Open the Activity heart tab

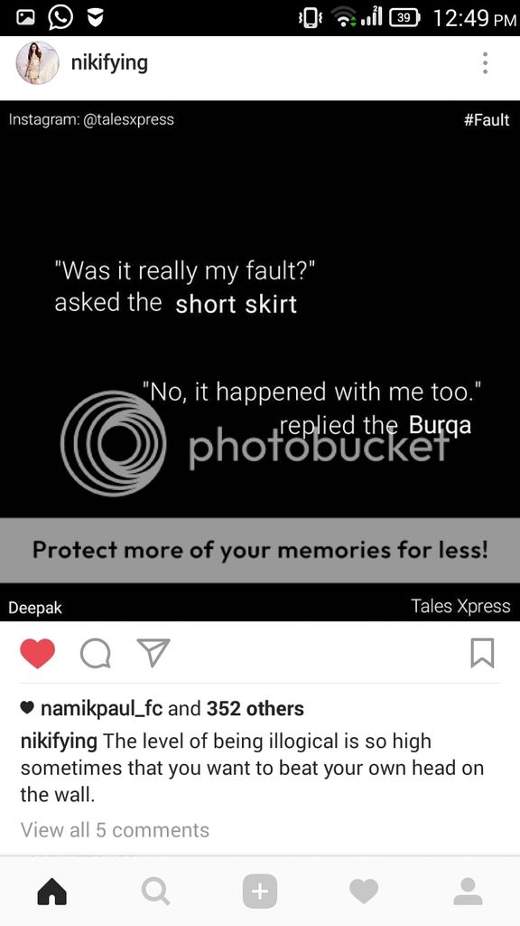point(364,891)
